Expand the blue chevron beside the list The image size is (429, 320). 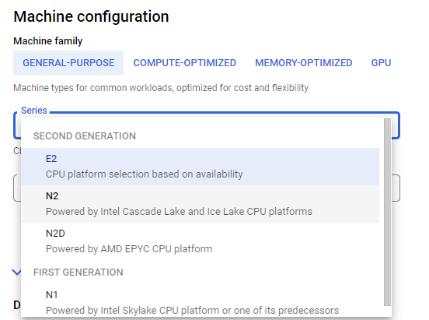[16, 273]
